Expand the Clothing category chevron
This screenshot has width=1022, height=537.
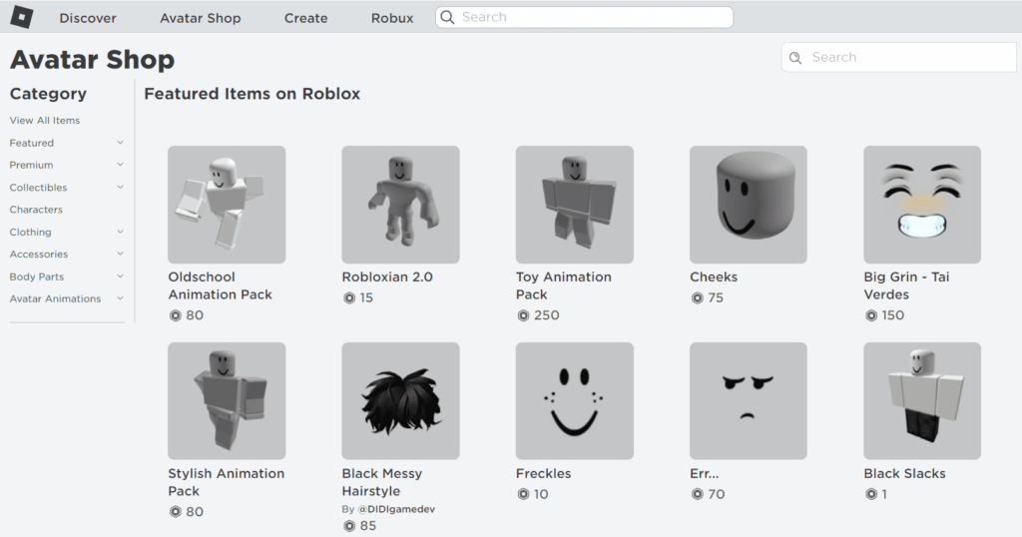click(x=120, y=232)
